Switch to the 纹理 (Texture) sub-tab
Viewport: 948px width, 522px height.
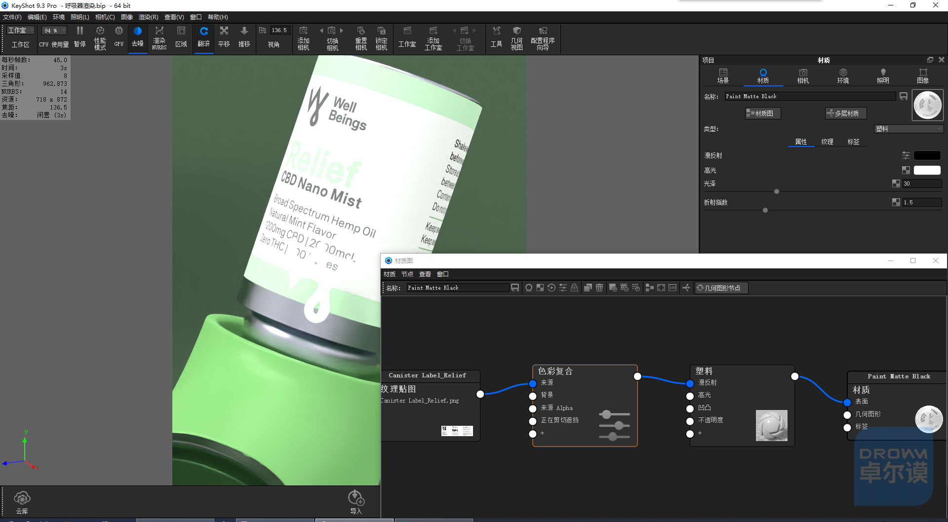point(827,142)
